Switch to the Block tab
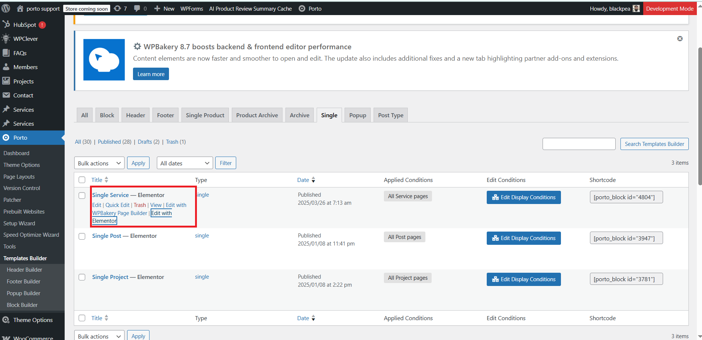The image size is (702, 340). pos(107,115)
